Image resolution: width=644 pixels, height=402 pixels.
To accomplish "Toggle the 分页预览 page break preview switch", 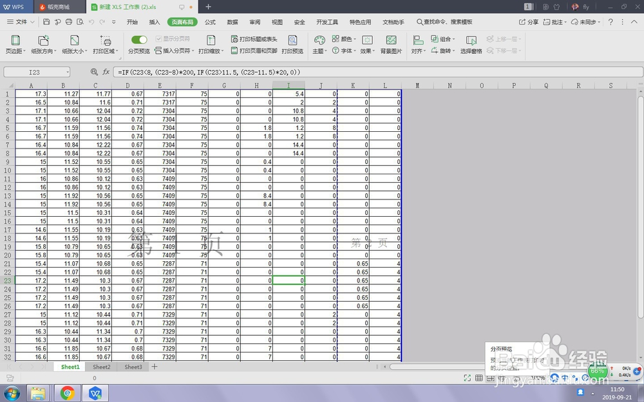I will pyautogui.click(x=139, y=39).
